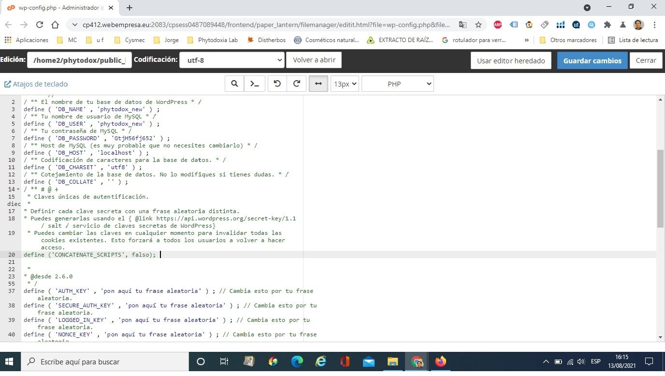Click the editor vertical scrollbar thumb
Screen dimensions: 665x376
point(660,188)
